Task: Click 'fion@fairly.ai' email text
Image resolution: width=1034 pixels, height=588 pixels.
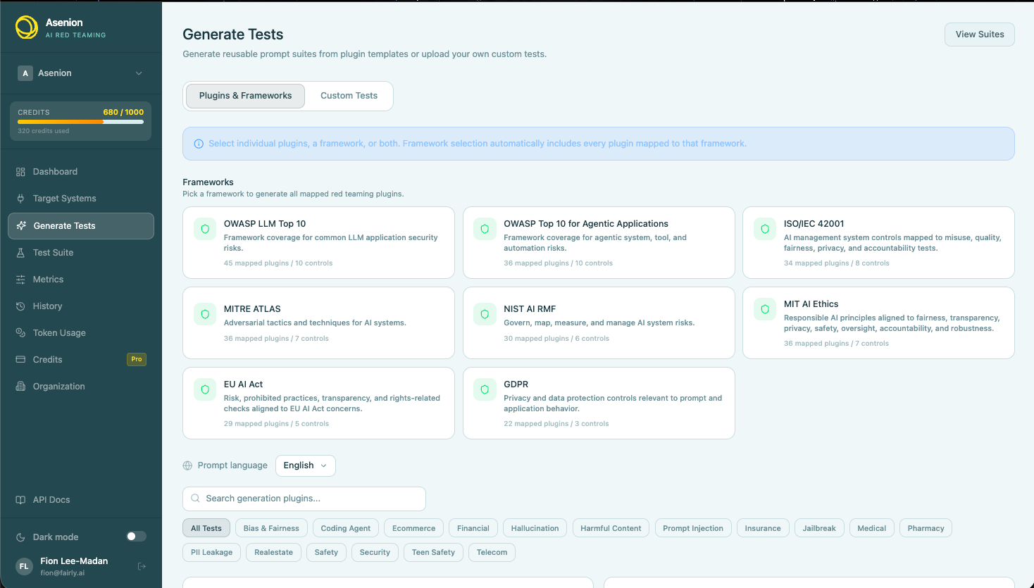Action: coord(63,573)
